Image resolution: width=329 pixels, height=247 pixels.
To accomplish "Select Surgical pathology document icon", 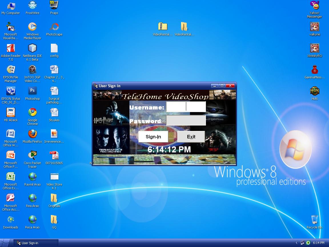I will pos(54,95).
